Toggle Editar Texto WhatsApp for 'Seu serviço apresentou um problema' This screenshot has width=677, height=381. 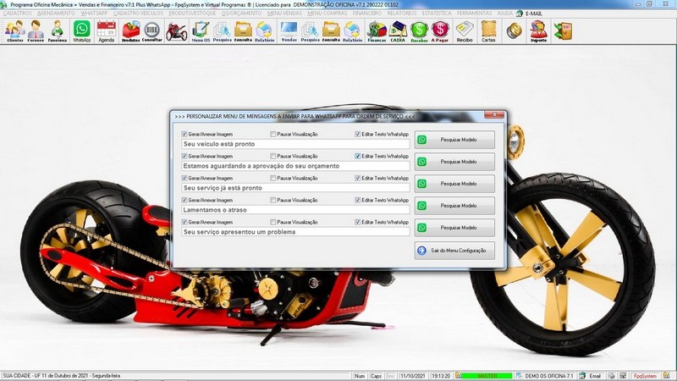[x=357, y=222]
